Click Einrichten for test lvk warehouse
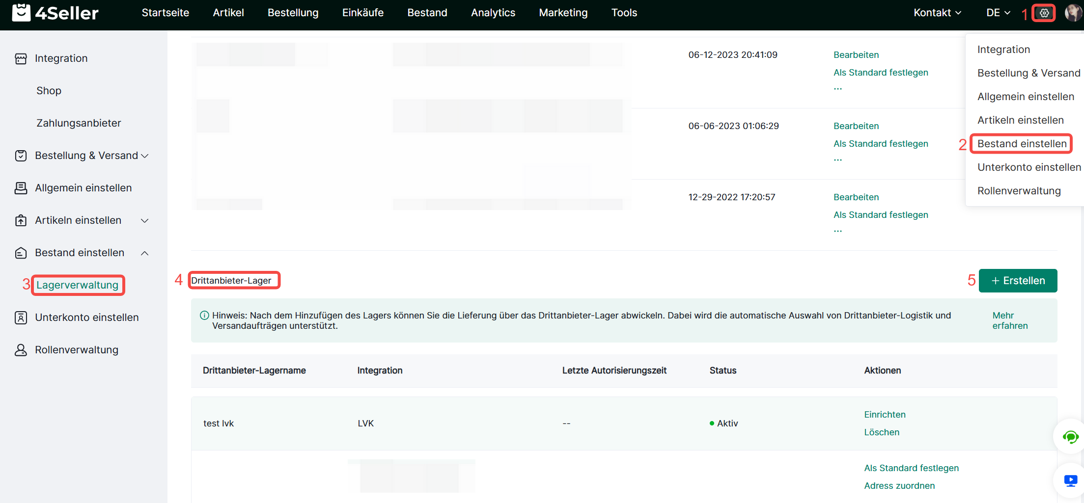Screen dimensions: 1084x503 pyautogui.click(x=885, y=415)
